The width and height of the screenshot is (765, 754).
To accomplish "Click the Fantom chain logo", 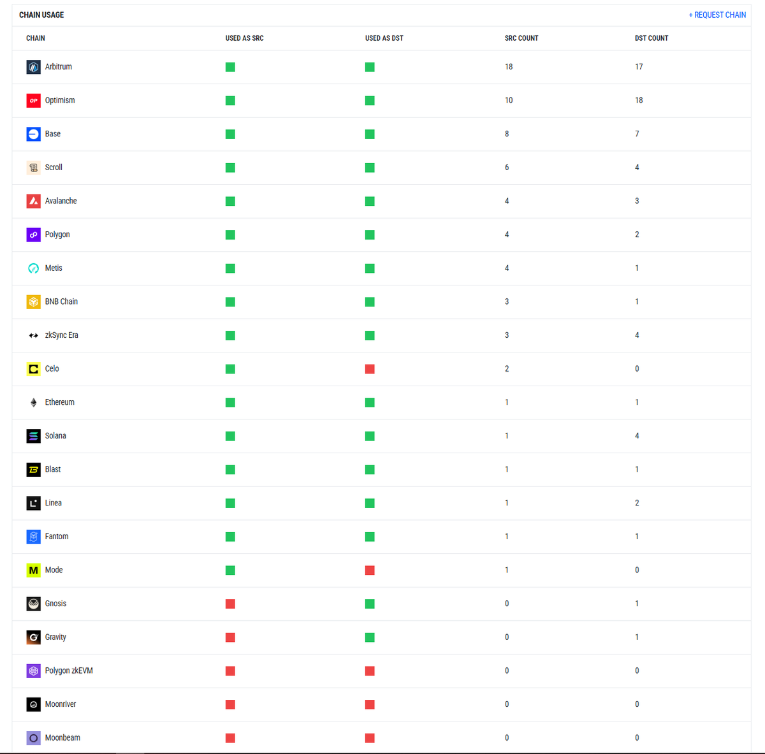I will point(33,537).
